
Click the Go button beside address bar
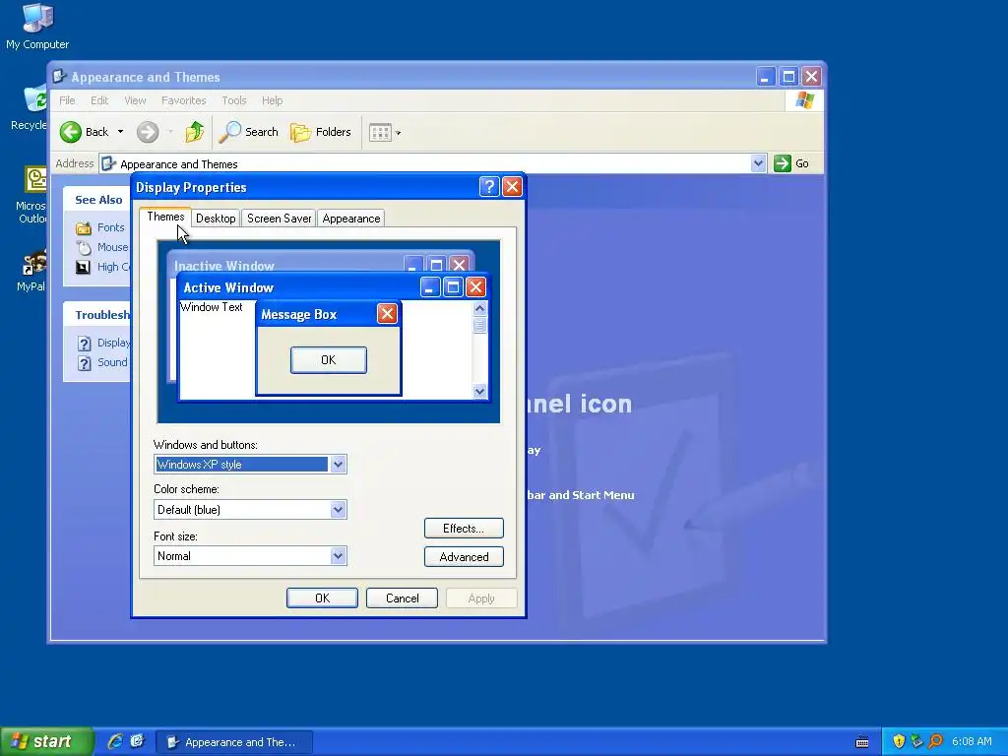792,163
